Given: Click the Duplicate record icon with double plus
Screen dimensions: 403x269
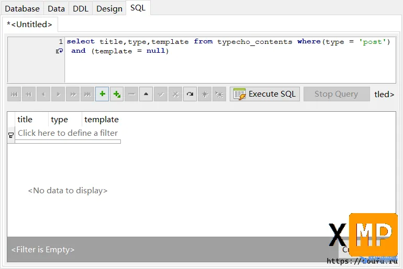Looking at the screenshot, I should tap(117, 94).
